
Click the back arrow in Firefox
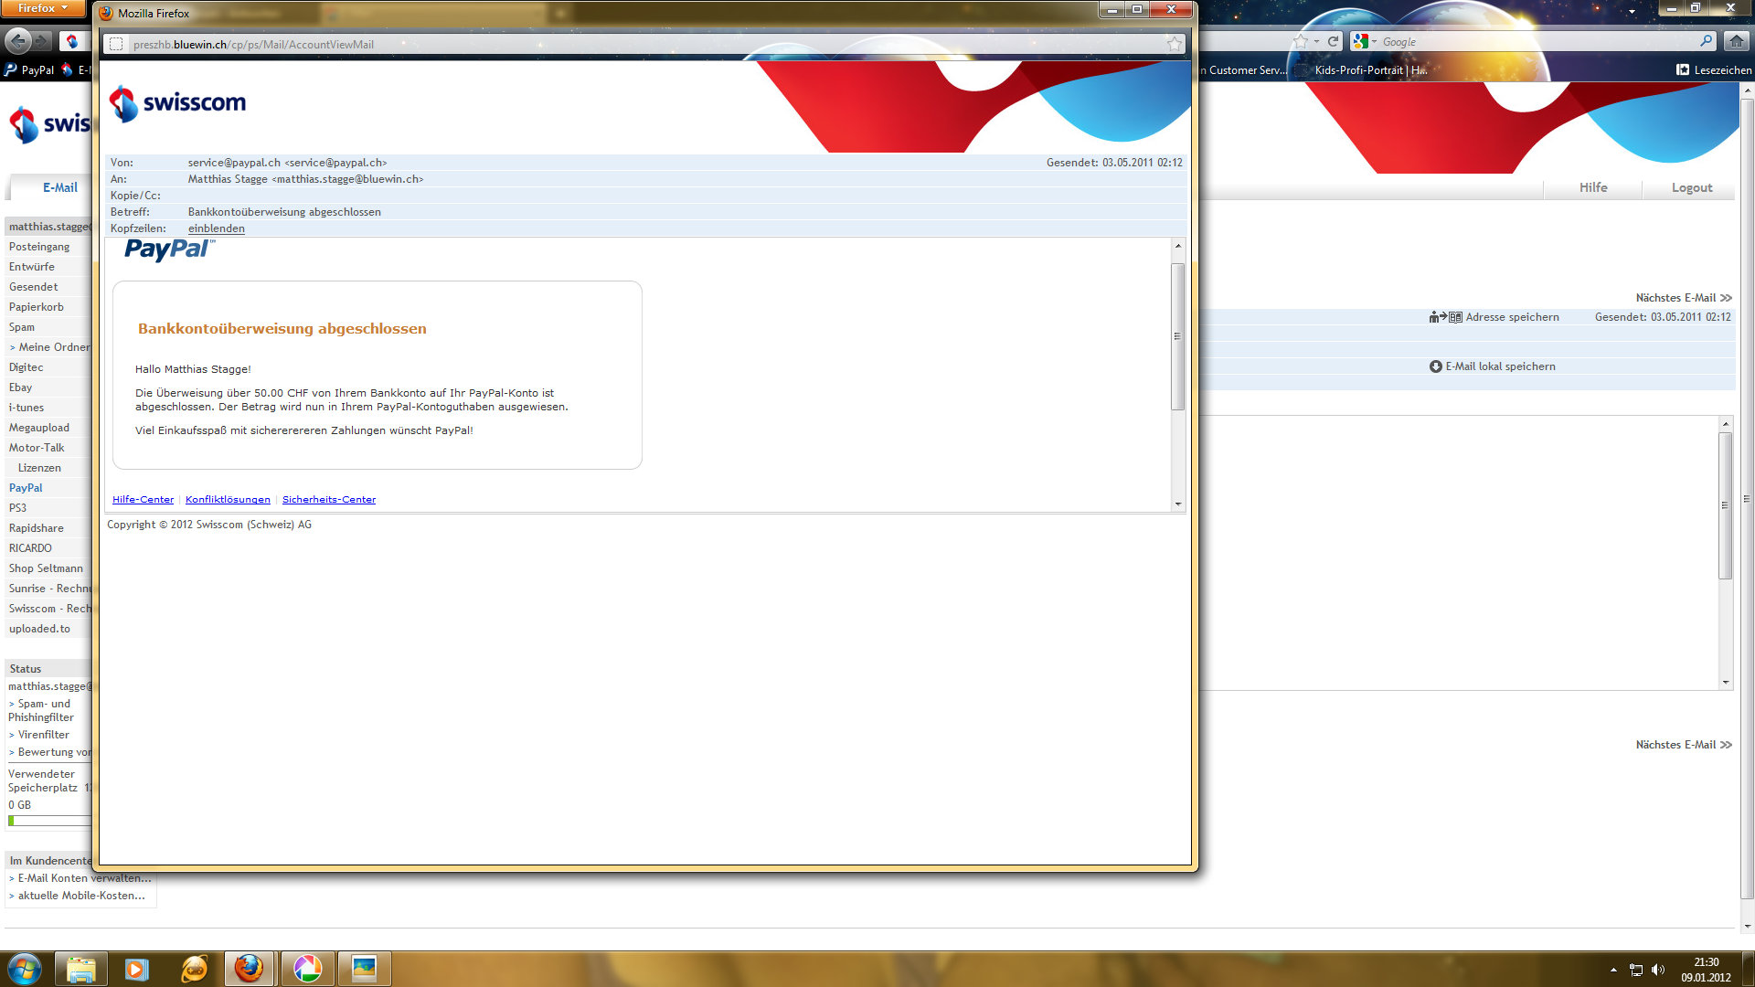click(x=17, y=41)
